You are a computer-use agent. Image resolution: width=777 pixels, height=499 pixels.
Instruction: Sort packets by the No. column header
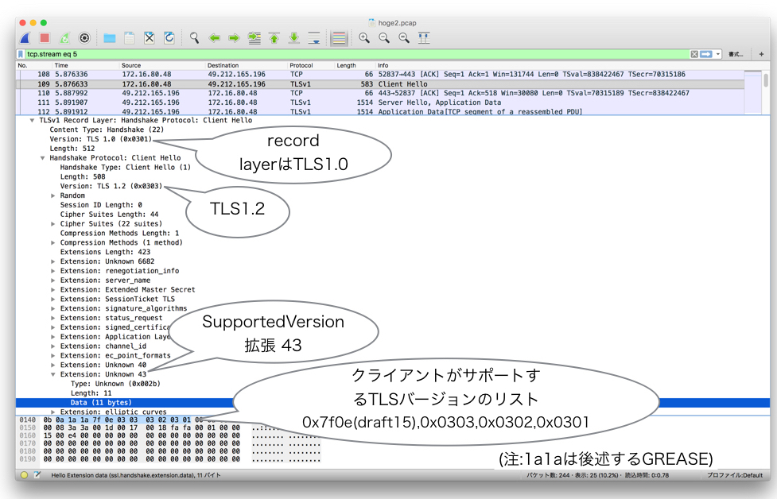(x=23, y=65)
